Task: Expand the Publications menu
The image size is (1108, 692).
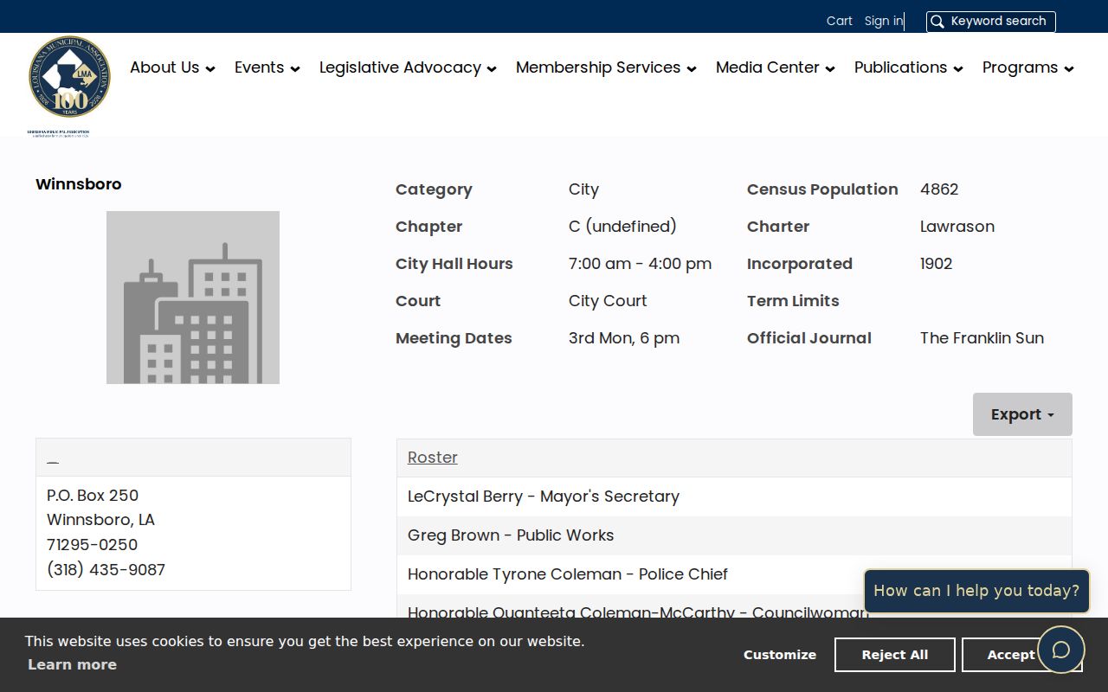Action: coord(909,67)
